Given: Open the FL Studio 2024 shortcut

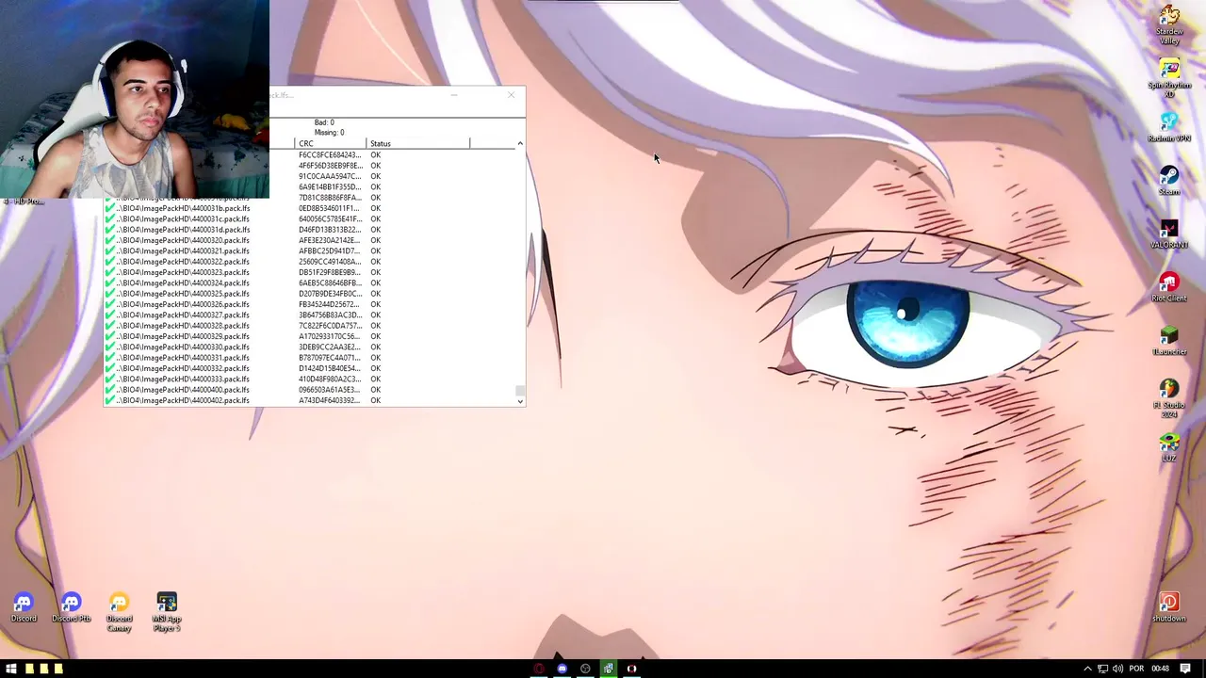Looking at the screenshot, I should click(1169, 399).
